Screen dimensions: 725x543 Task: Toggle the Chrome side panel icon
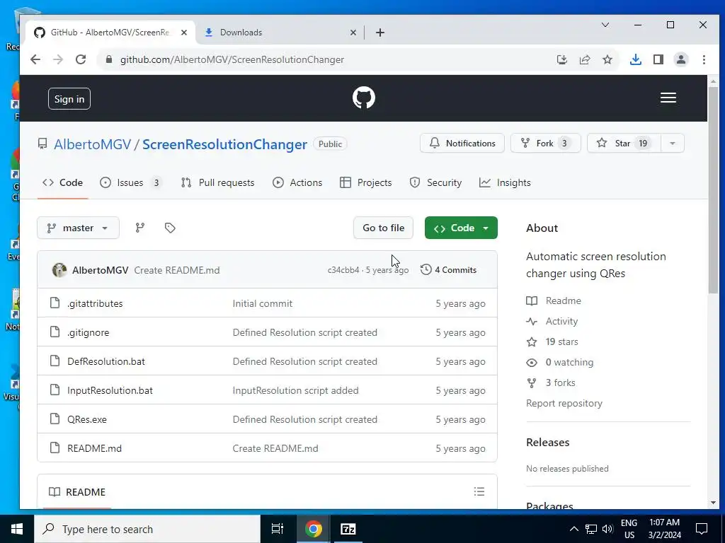pyautogui.click(x=658, y=59)
